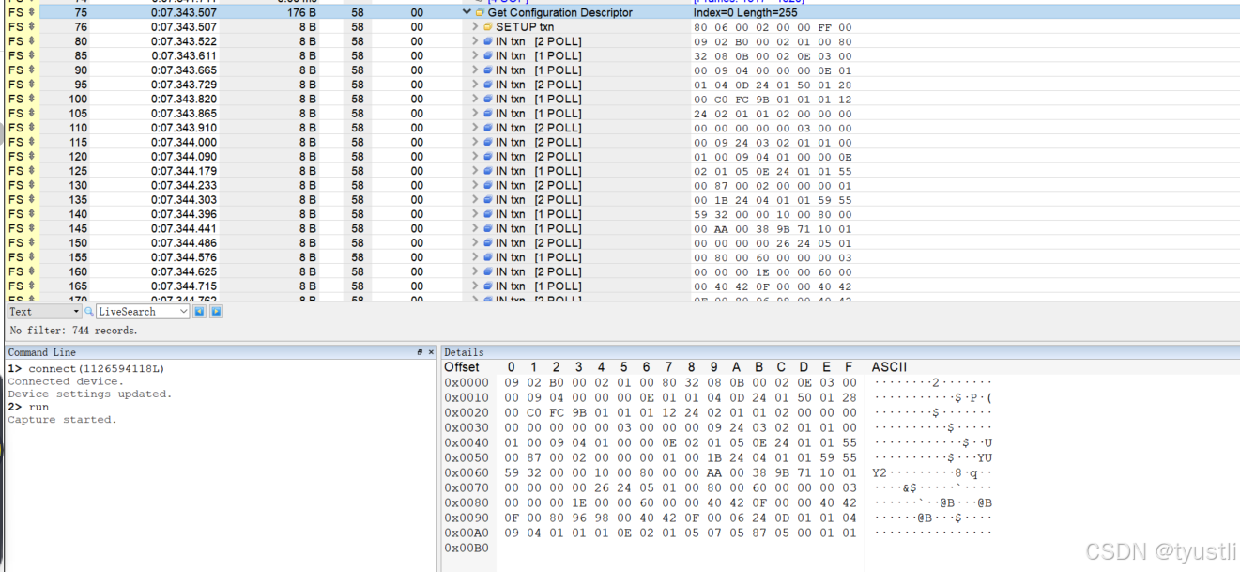
Task: Click the Details panel title
Action: pyautogui.click(x=464, y=352)
